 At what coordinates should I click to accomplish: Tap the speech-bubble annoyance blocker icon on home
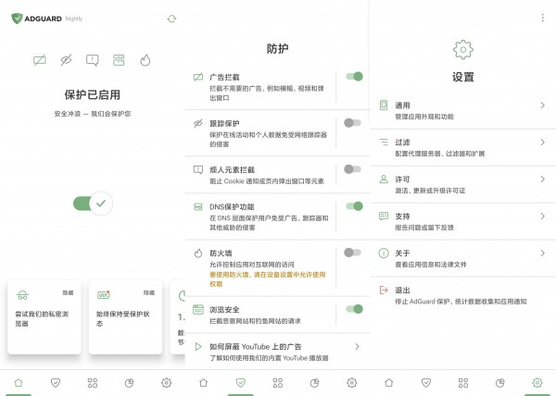(x=92, y=60)
